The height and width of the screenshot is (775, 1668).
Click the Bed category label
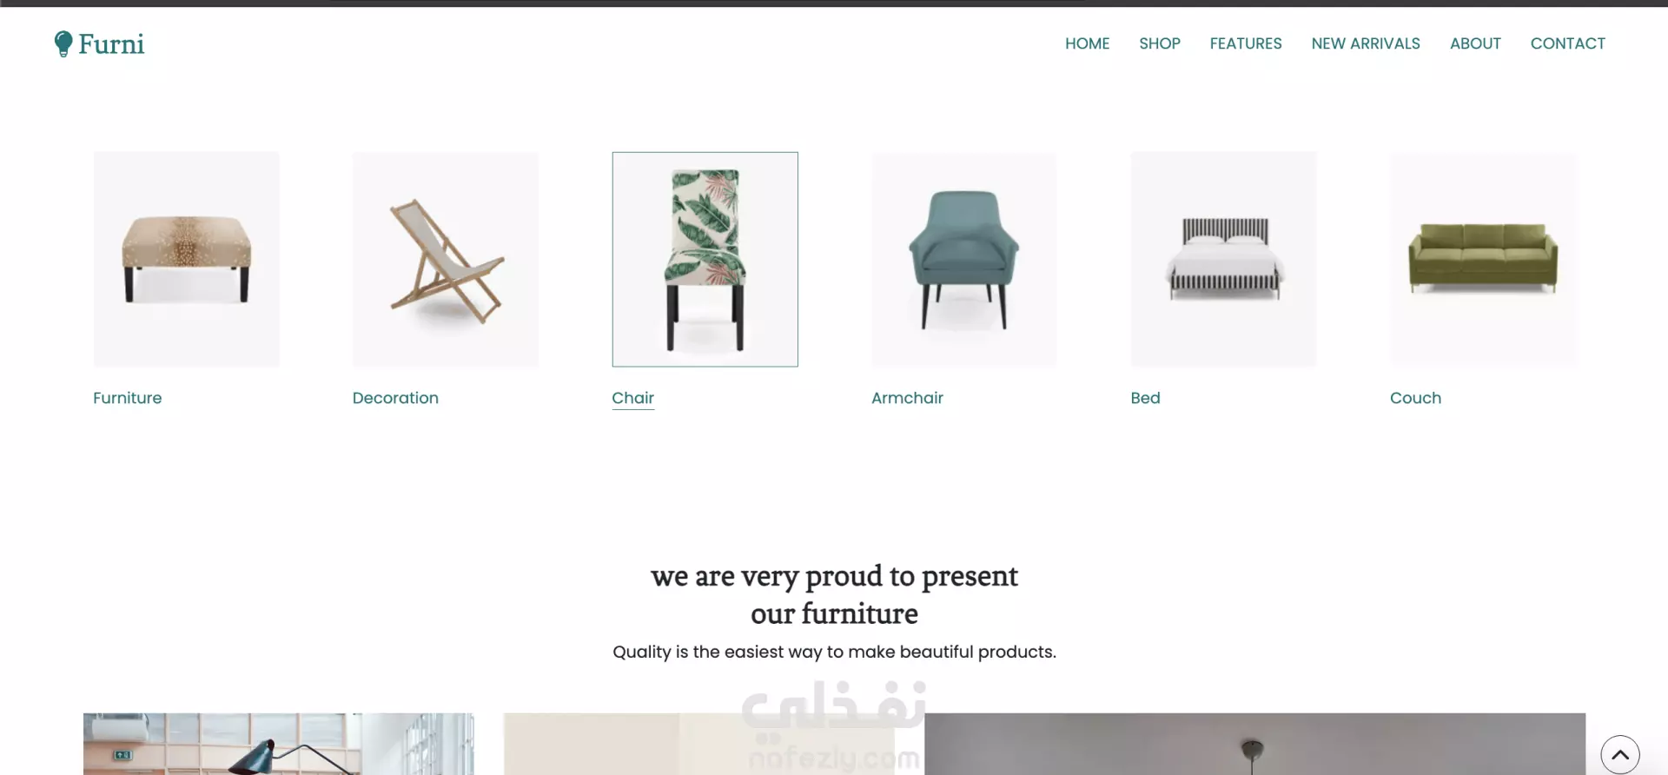pos(1145,398)
